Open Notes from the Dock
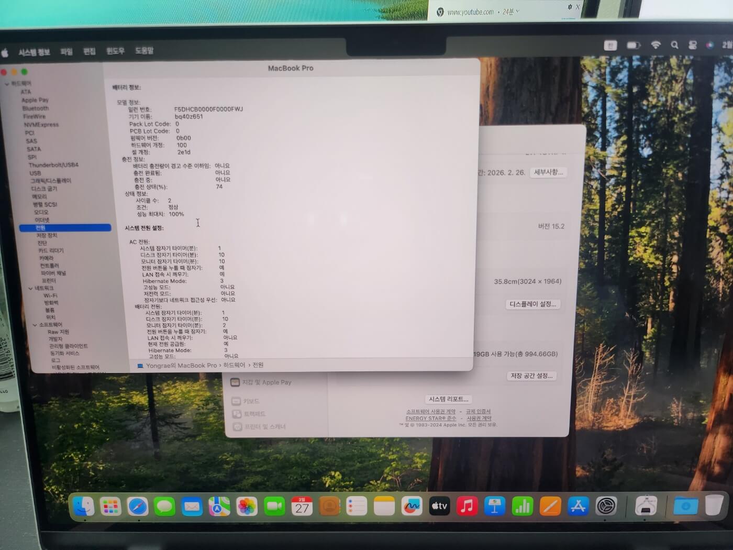Viewport: 733px width, 550px height. point(384,507)
